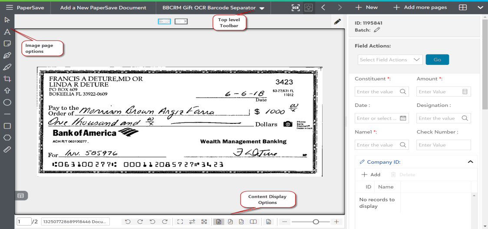The width and height of the screenshot is (488, 229).
Task: Pick the ruler measurement tool
Action: click(x=7, y=149)
